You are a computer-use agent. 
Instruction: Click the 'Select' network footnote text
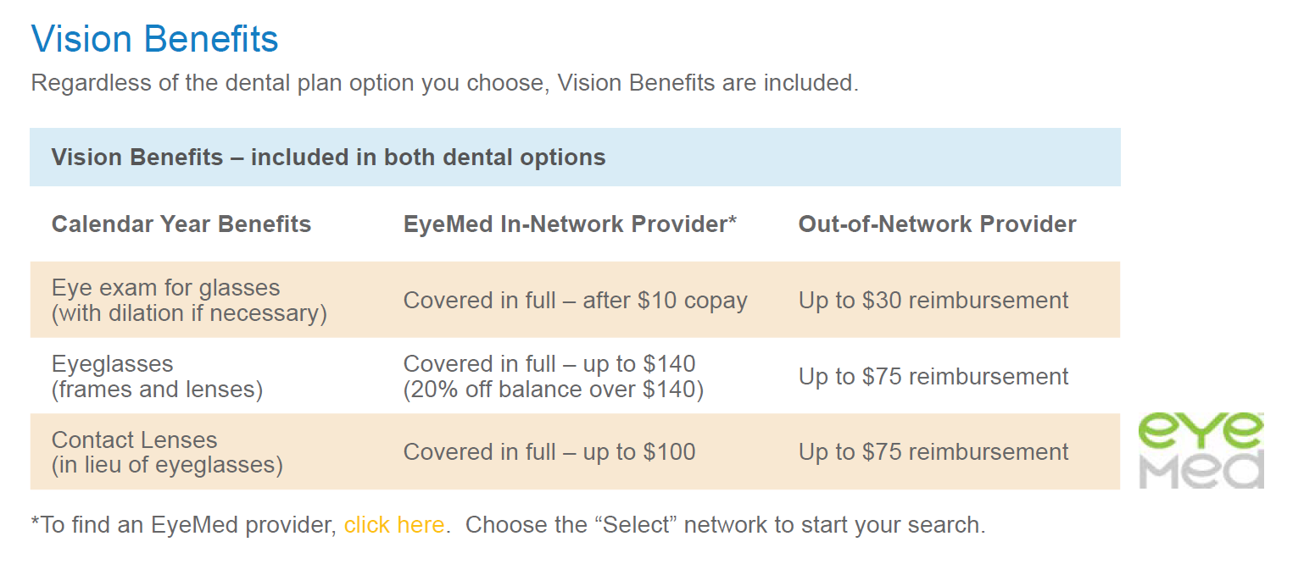[x=726, y=525]
